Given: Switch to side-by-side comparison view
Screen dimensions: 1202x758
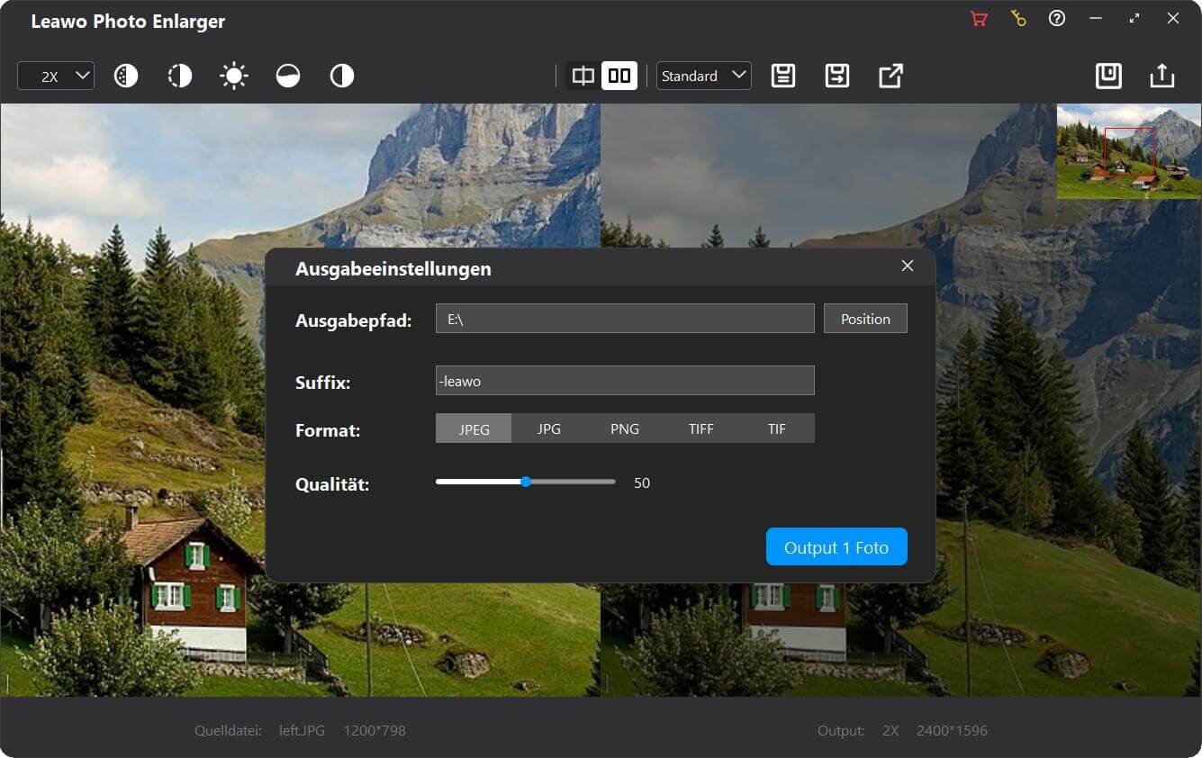Looking at the screenshot, I should (619, 77).
